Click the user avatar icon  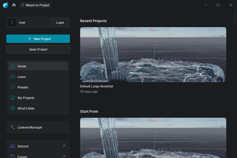click(x=12, y=22)
